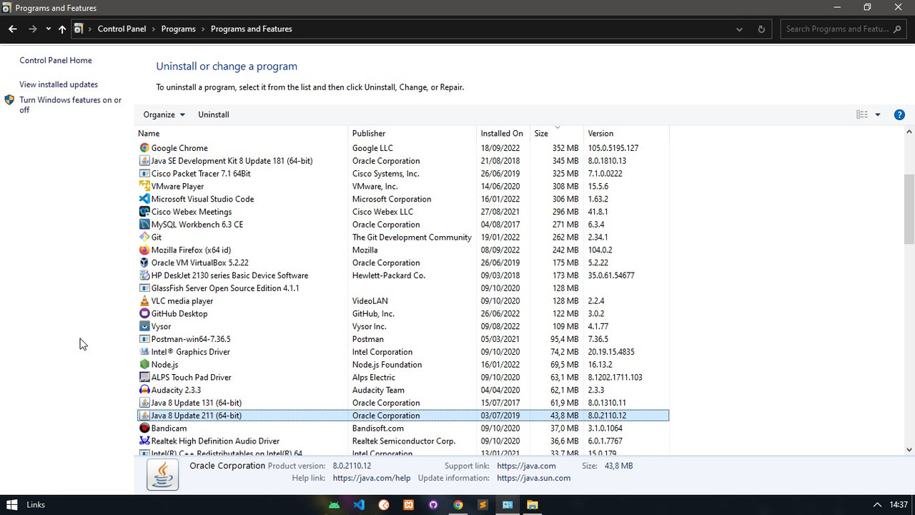This screenshot has width=915, height=515.
Task: Click the Audacity 2.3.3 headphones icon
Action: click(144, 390)
